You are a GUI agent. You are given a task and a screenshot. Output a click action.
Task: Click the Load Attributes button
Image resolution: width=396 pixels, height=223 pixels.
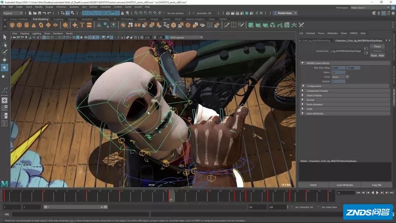tap(345, 185)
